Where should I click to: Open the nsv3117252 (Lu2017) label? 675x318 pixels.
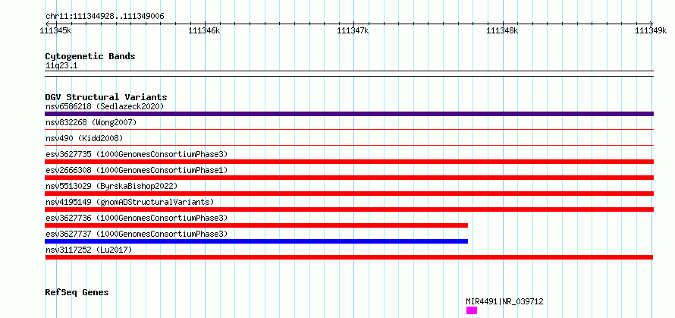tap(89, 250)
